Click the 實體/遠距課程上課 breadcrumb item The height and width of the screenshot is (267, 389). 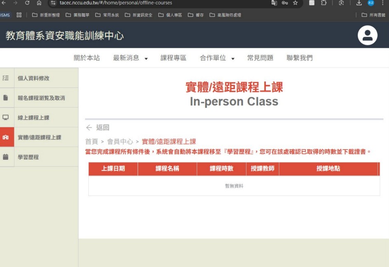click(169, 141)
